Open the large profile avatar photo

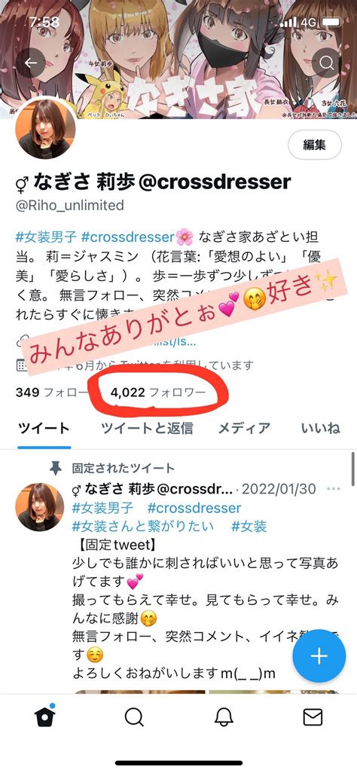coord(45,129)
